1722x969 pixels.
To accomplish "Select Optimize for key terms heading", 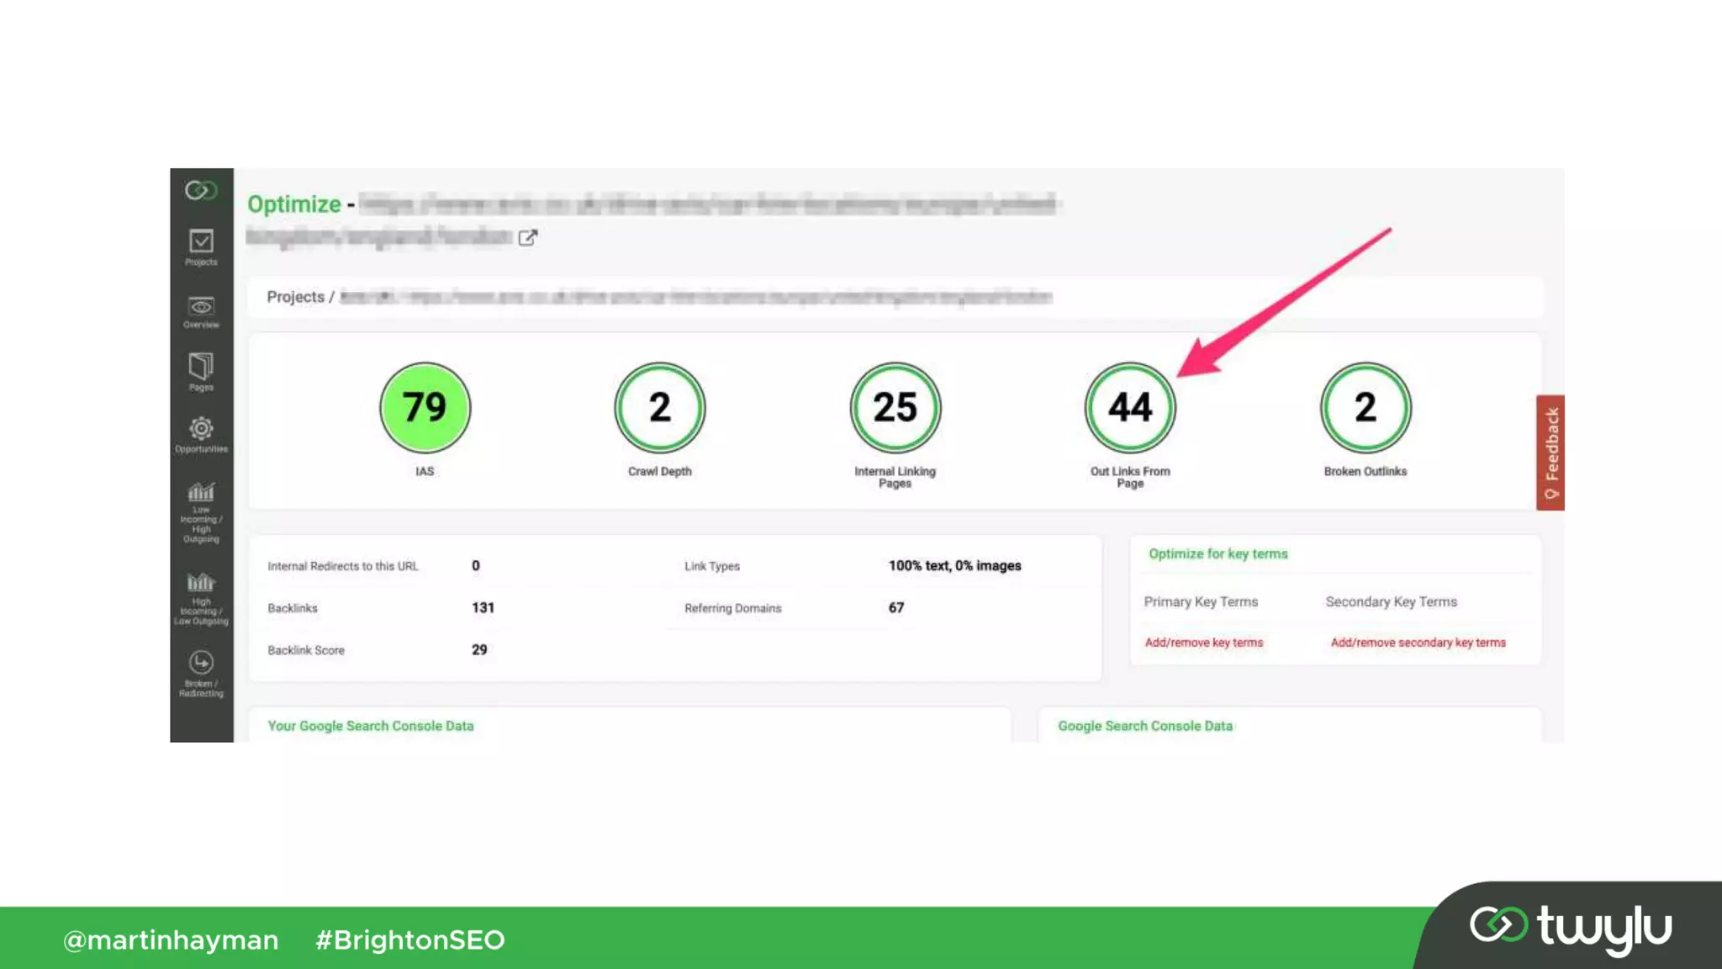I will pyautogui.click(x=1218, y=553).
